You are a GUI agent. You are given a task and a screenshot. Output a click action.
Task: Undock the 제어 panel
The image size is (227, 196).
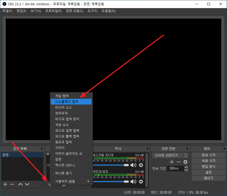pos(224,149)
